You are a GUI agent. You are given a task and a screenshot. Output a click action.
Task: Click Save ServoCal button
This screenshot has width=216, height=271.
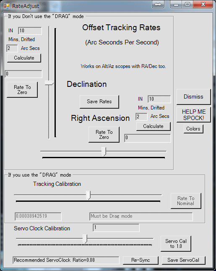(184, 260)
